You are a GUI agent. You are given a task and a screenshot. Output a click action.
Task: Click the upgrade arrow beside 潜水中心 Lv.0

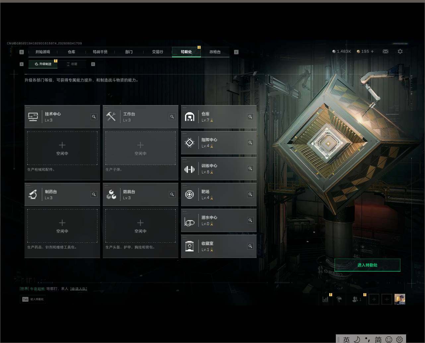pos(212,224)
